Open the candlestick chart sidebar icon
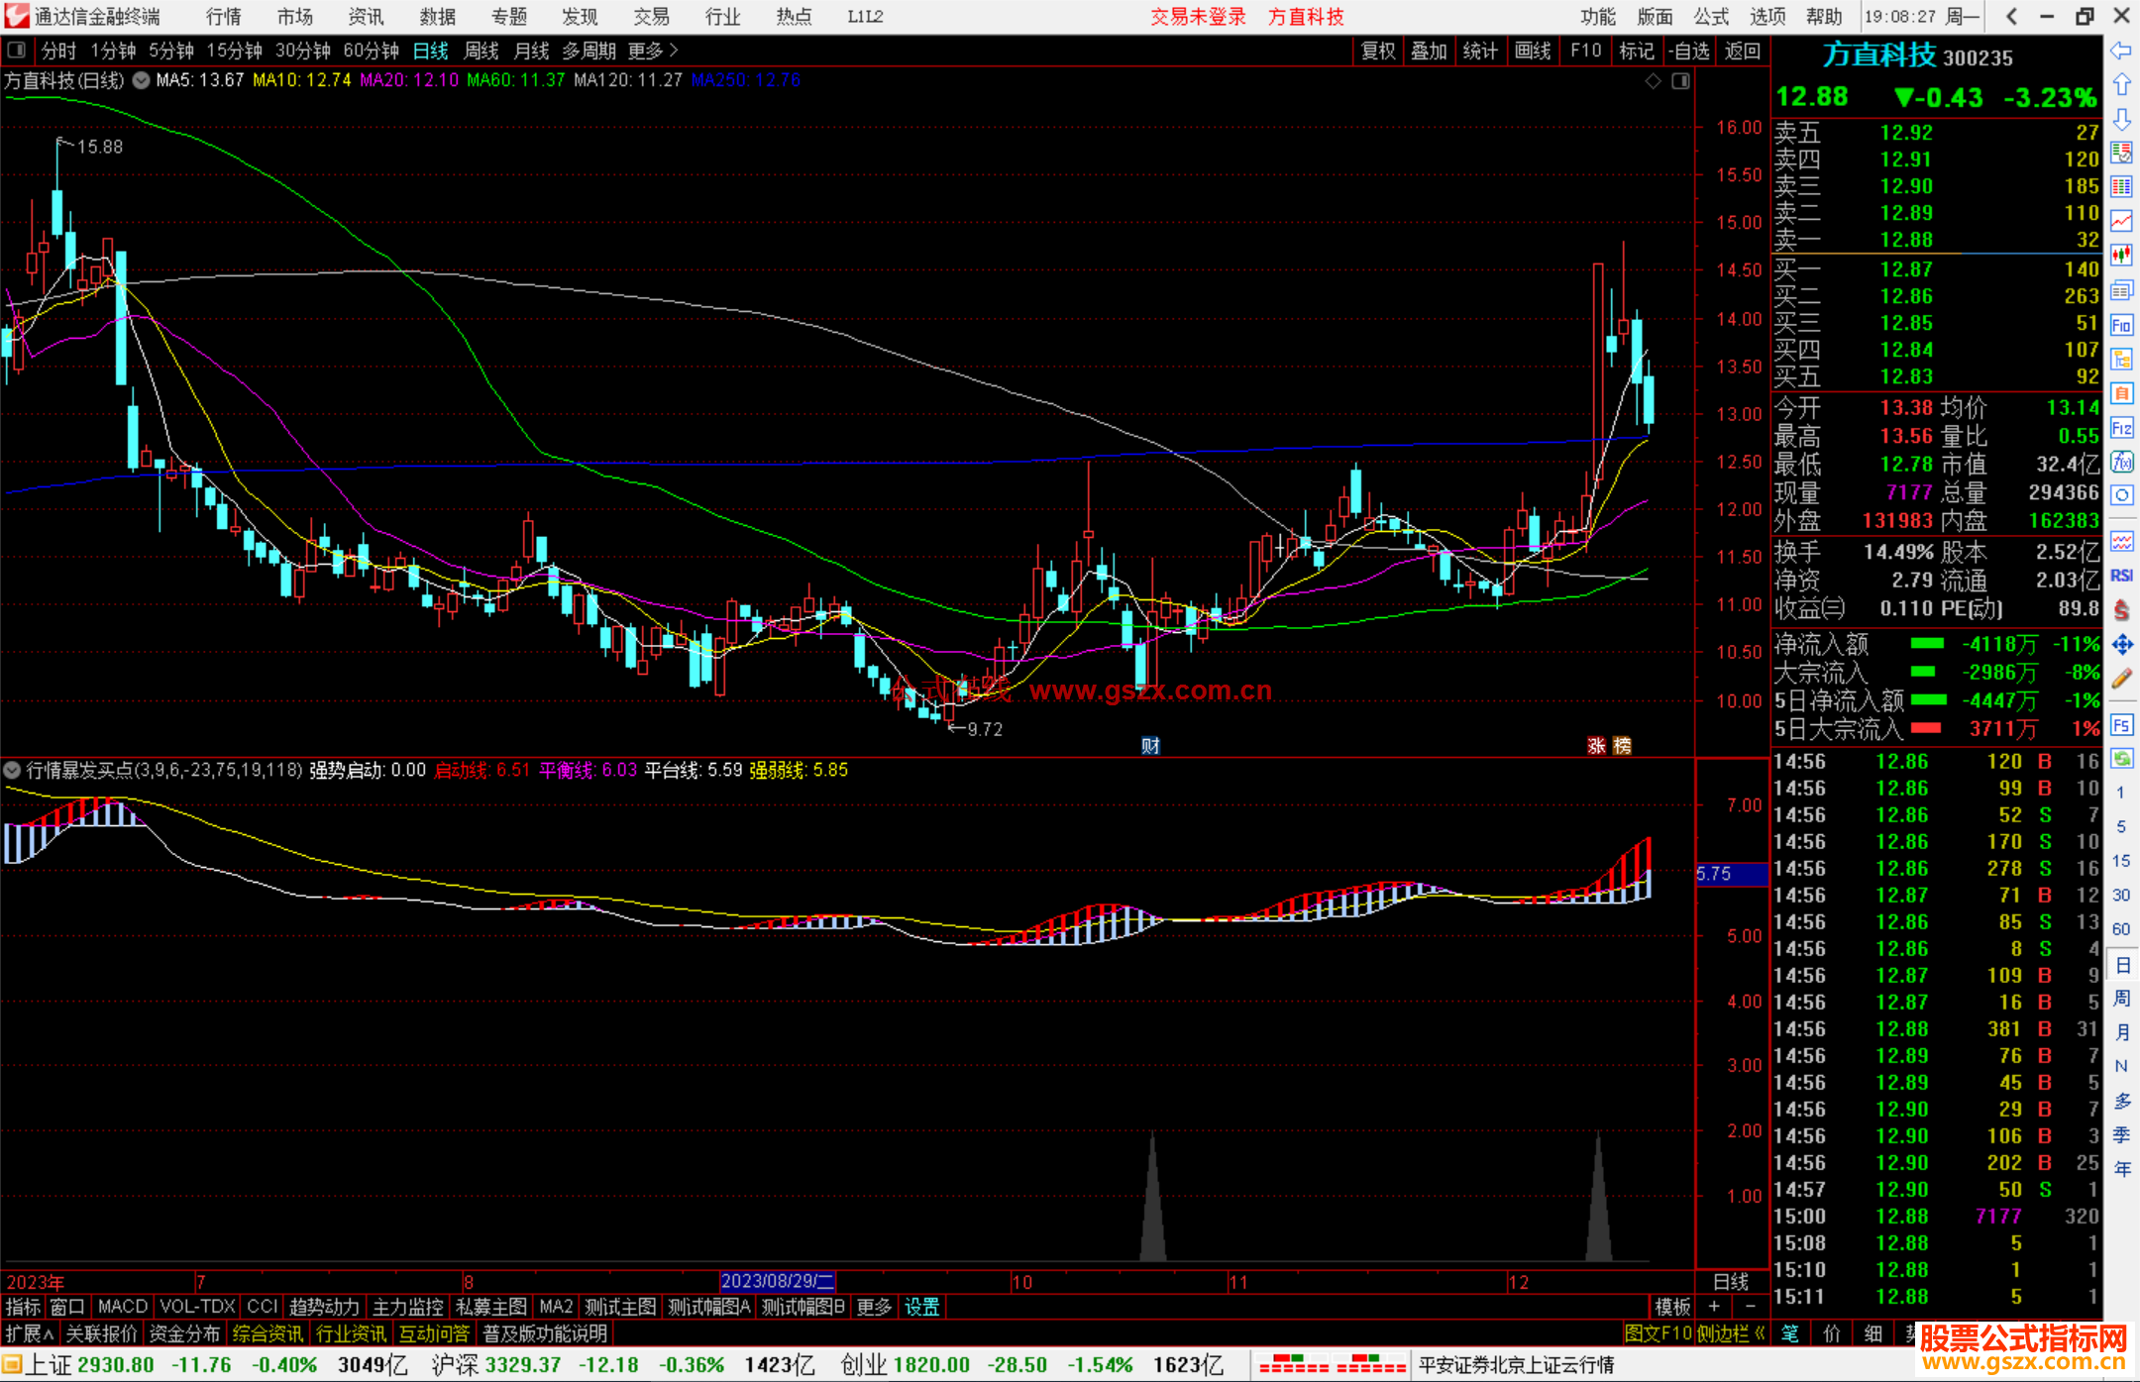The width and height of the screenshot is (2140, 1382). click(2121, 256)
